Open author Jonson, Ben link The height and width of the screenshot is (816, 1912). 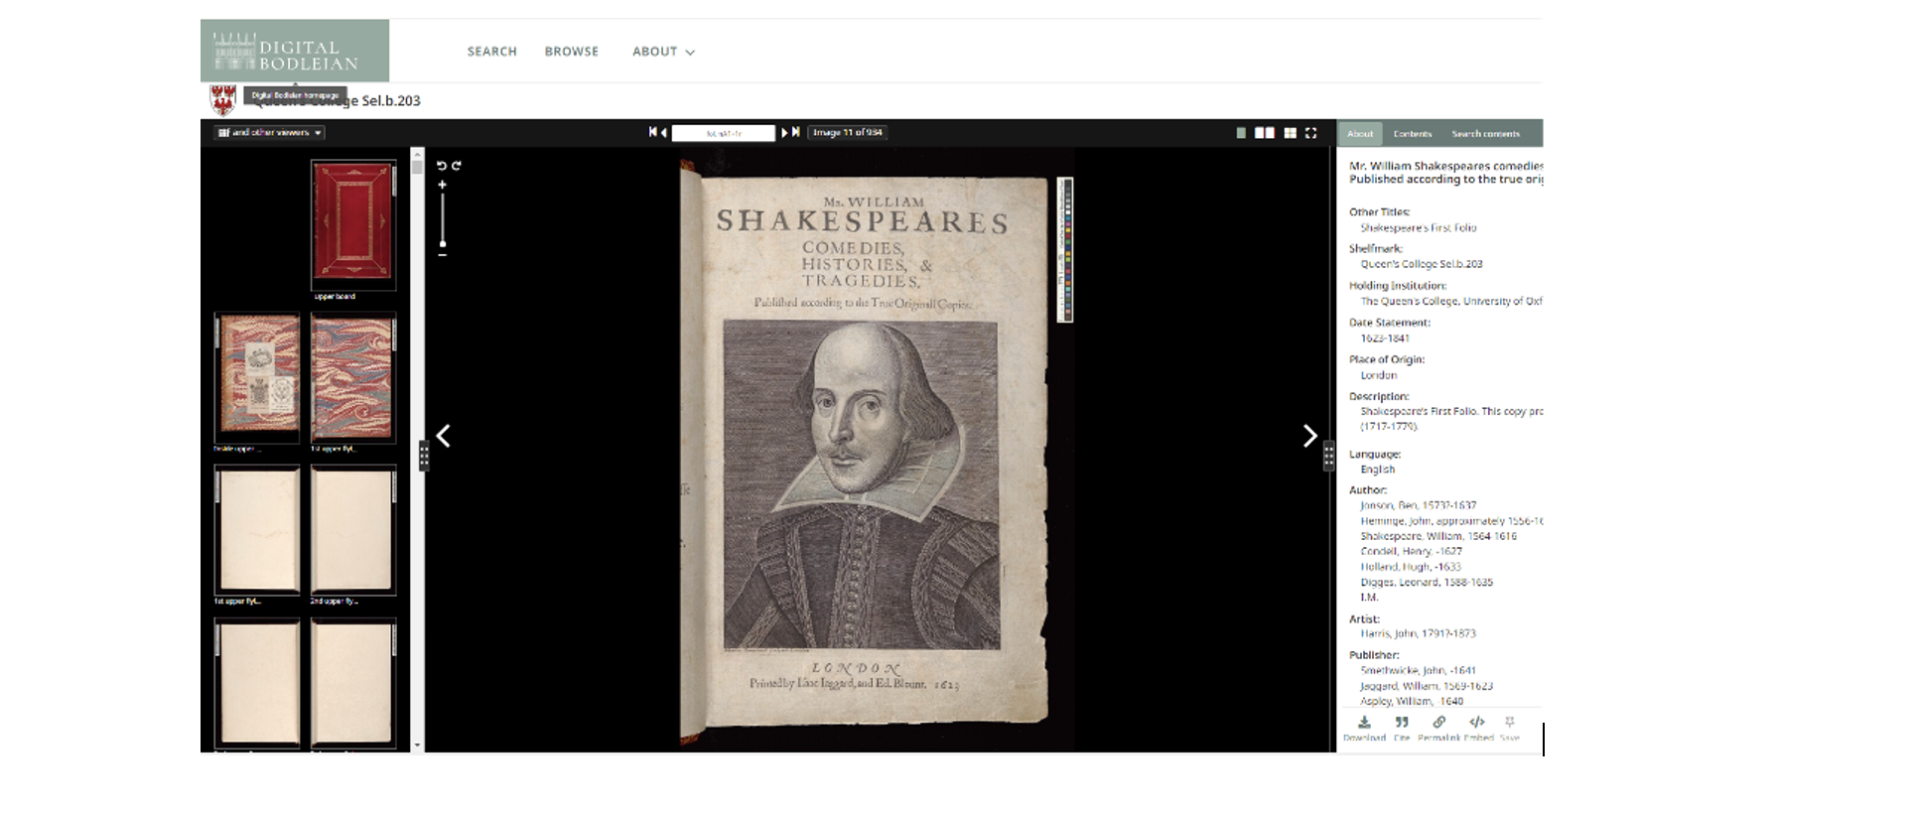click(x=1418, y=505)
